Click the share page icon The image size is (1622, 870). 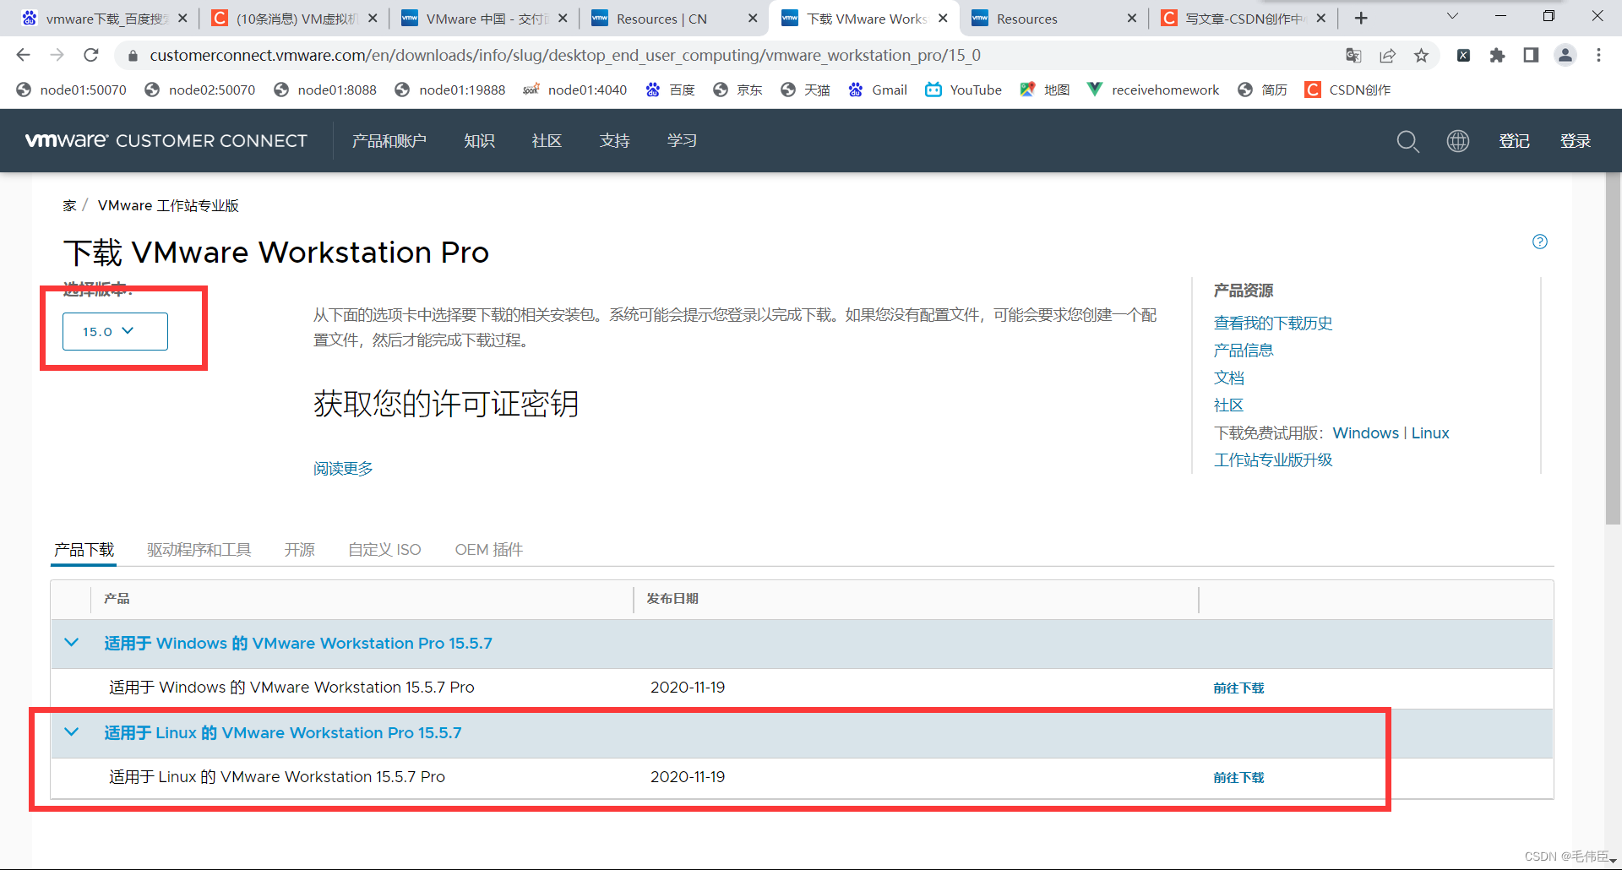(x=1387, y=55)
